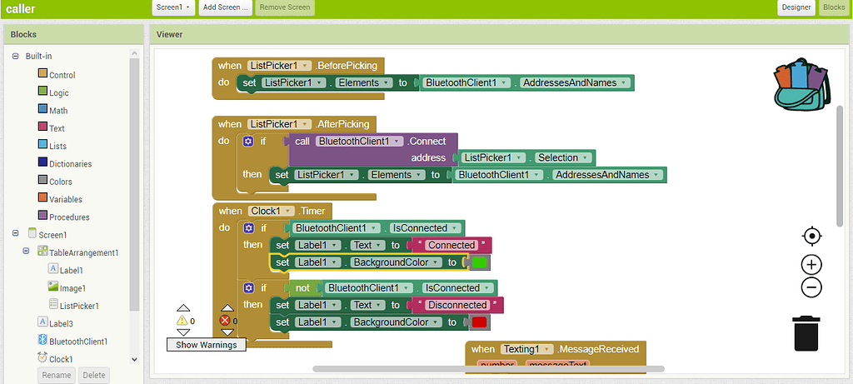
Task: Click the yellow warning triangle icon
Action: click(x=182, y=320)
